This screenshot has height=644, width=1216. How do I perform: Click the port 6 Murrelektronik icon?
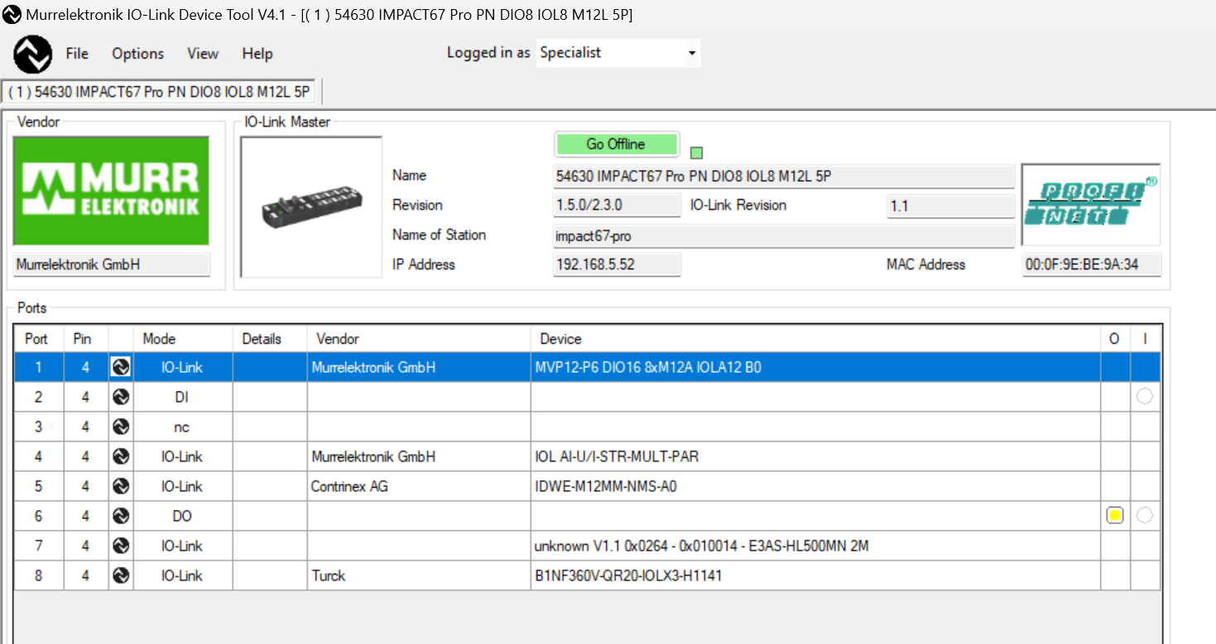point(121,516)
